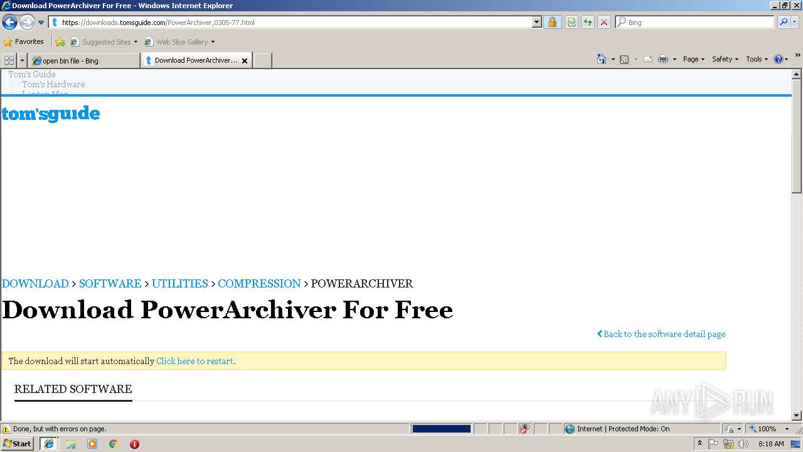Click the status bar error warning icon

coord(6,429)
